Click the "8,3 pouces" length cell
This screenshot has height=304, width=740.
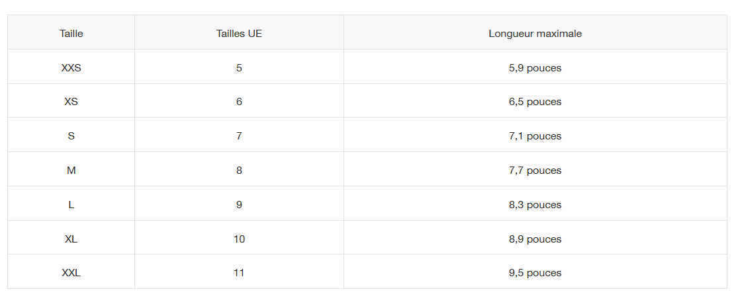535,205
